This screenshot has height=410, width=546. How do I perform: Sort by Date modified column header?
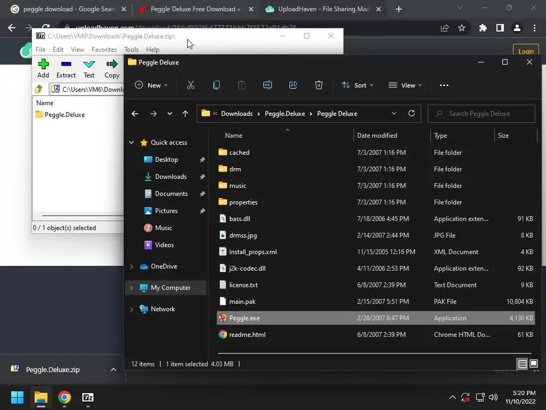(377, 135)
